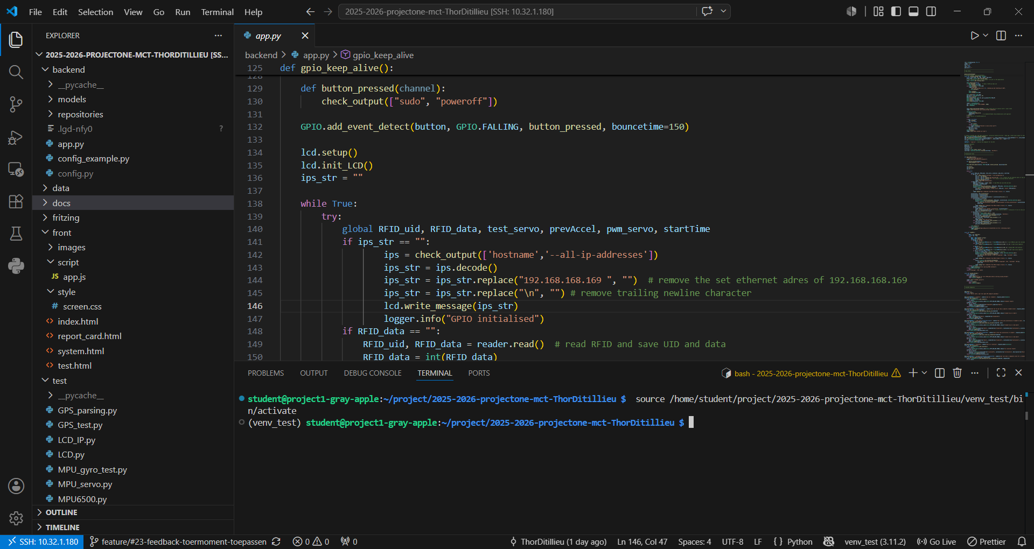This screenshot has height=549, width=1034.
Task: Split the terminal panel
Action: click(x=940, y=373)
